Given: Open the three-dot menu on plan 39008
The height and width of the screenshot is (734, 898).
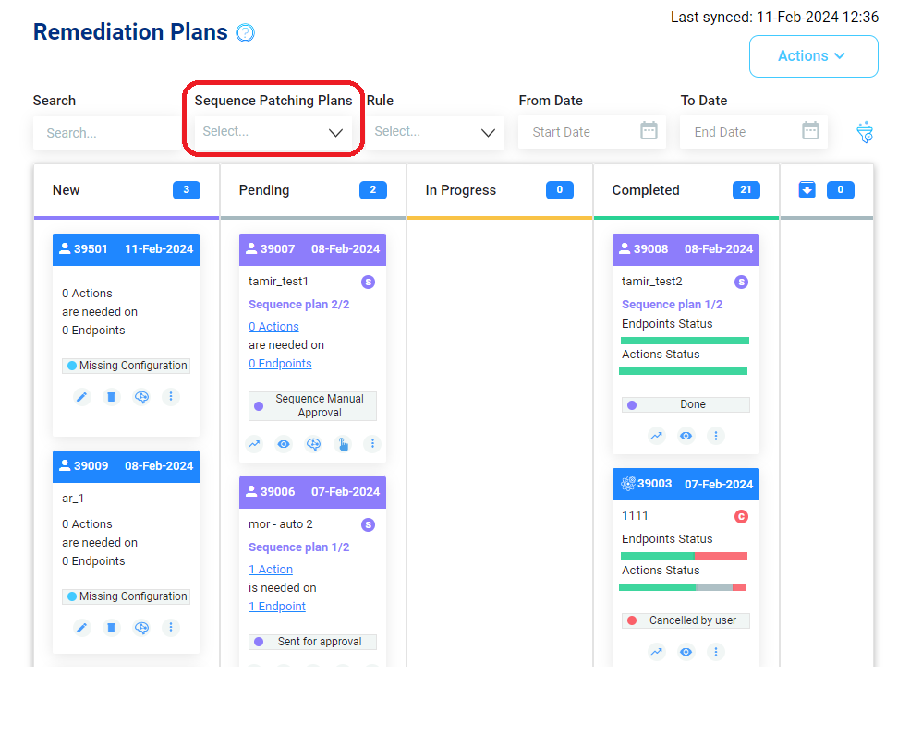Looking at the screenshot, I should (716, 436).
